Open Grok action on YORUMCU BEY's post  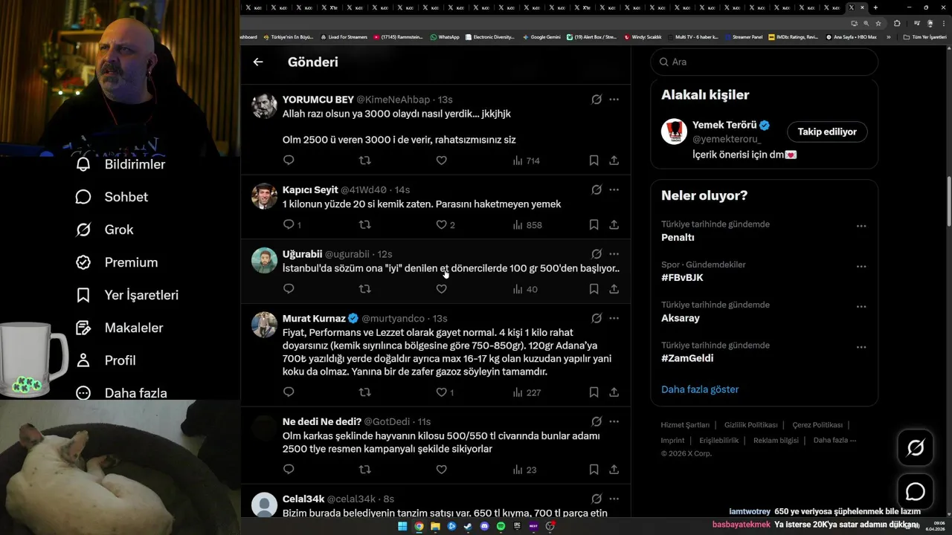pyautogui.click(x=596, y=100)
